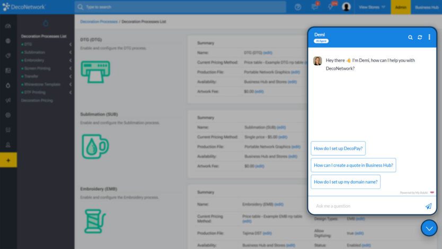The width and height of the screenshot is (442, 249).
Task: Open the View Stores dropdown
Action: 372,7
